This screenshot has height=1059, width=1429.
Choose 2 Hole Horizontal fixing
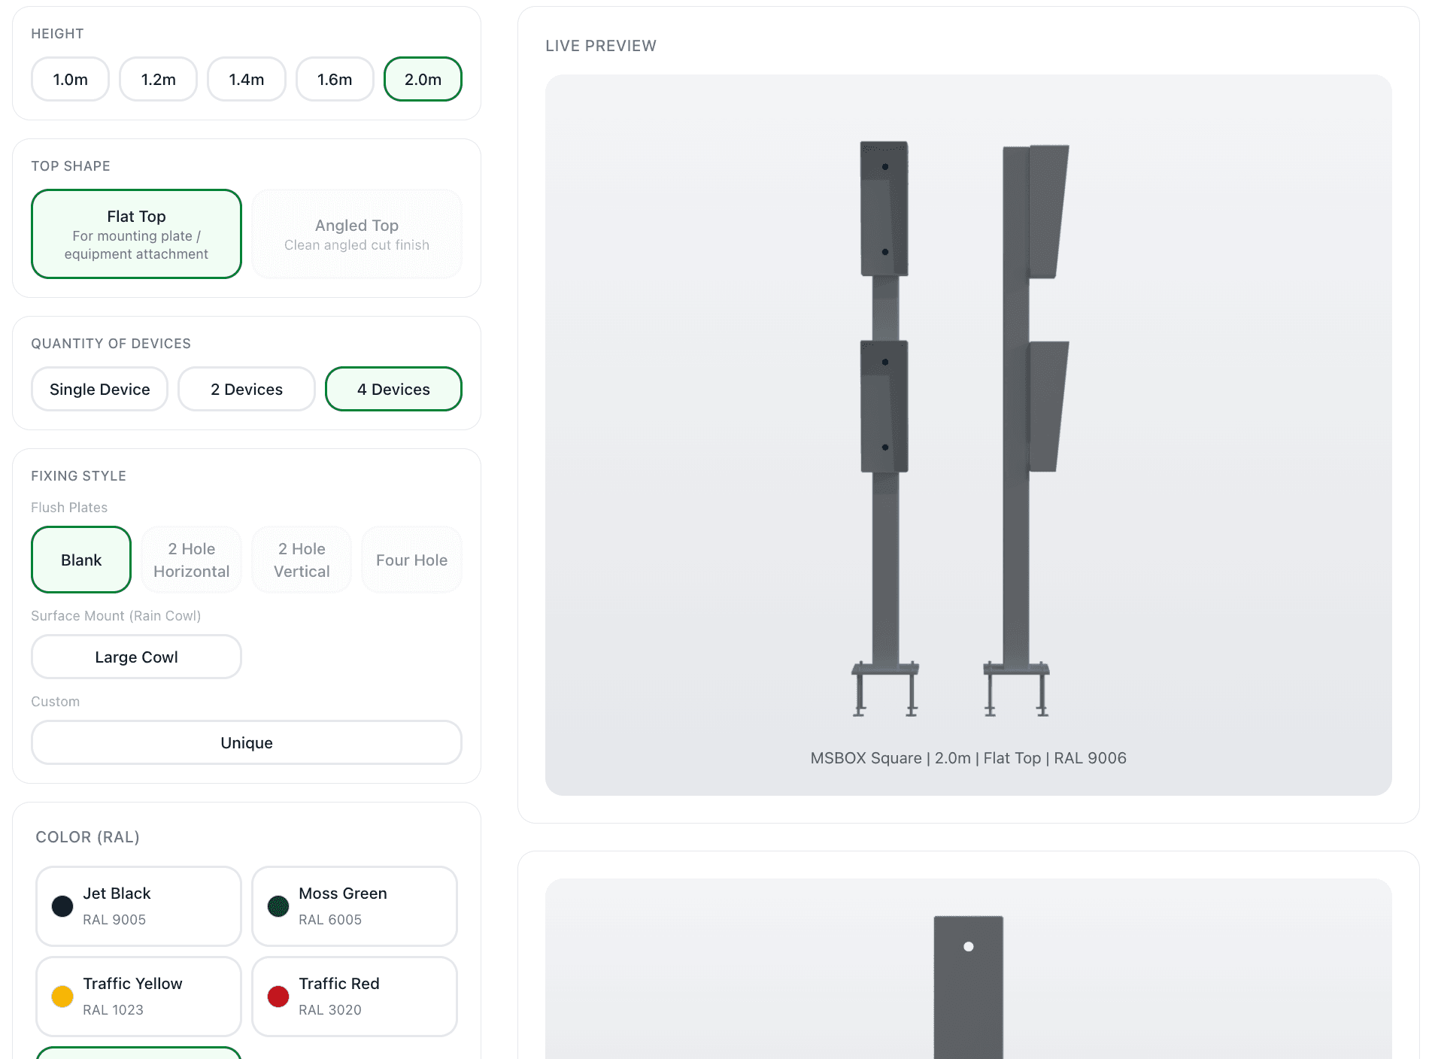pyautogui.click(x=192, y=560)
